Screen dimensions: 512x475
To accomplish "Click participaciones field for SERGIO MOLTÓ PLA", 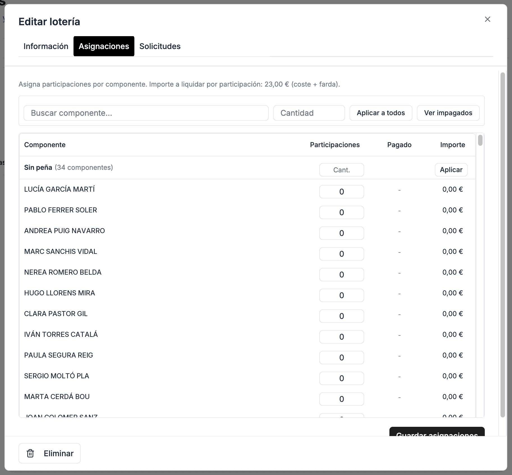I will [341, 378].
